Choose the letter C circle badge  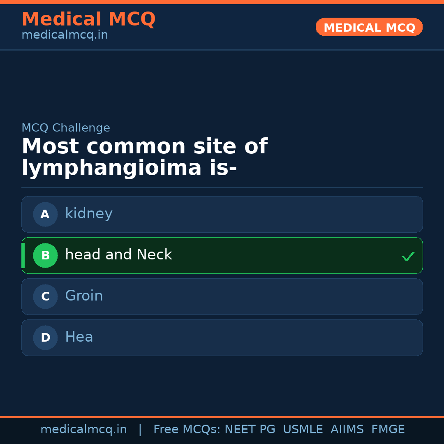(45, 296)
